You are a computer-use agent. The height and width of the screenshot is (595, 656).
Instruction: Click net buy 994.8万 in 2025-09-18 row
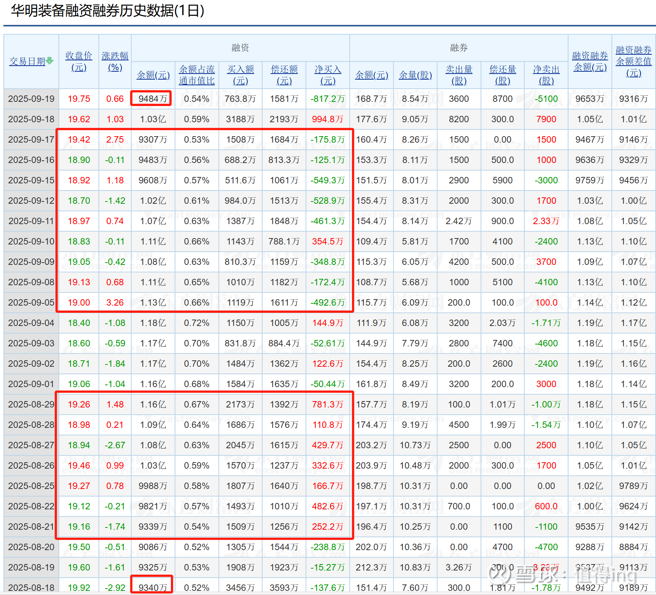click(x=328, y=119)
